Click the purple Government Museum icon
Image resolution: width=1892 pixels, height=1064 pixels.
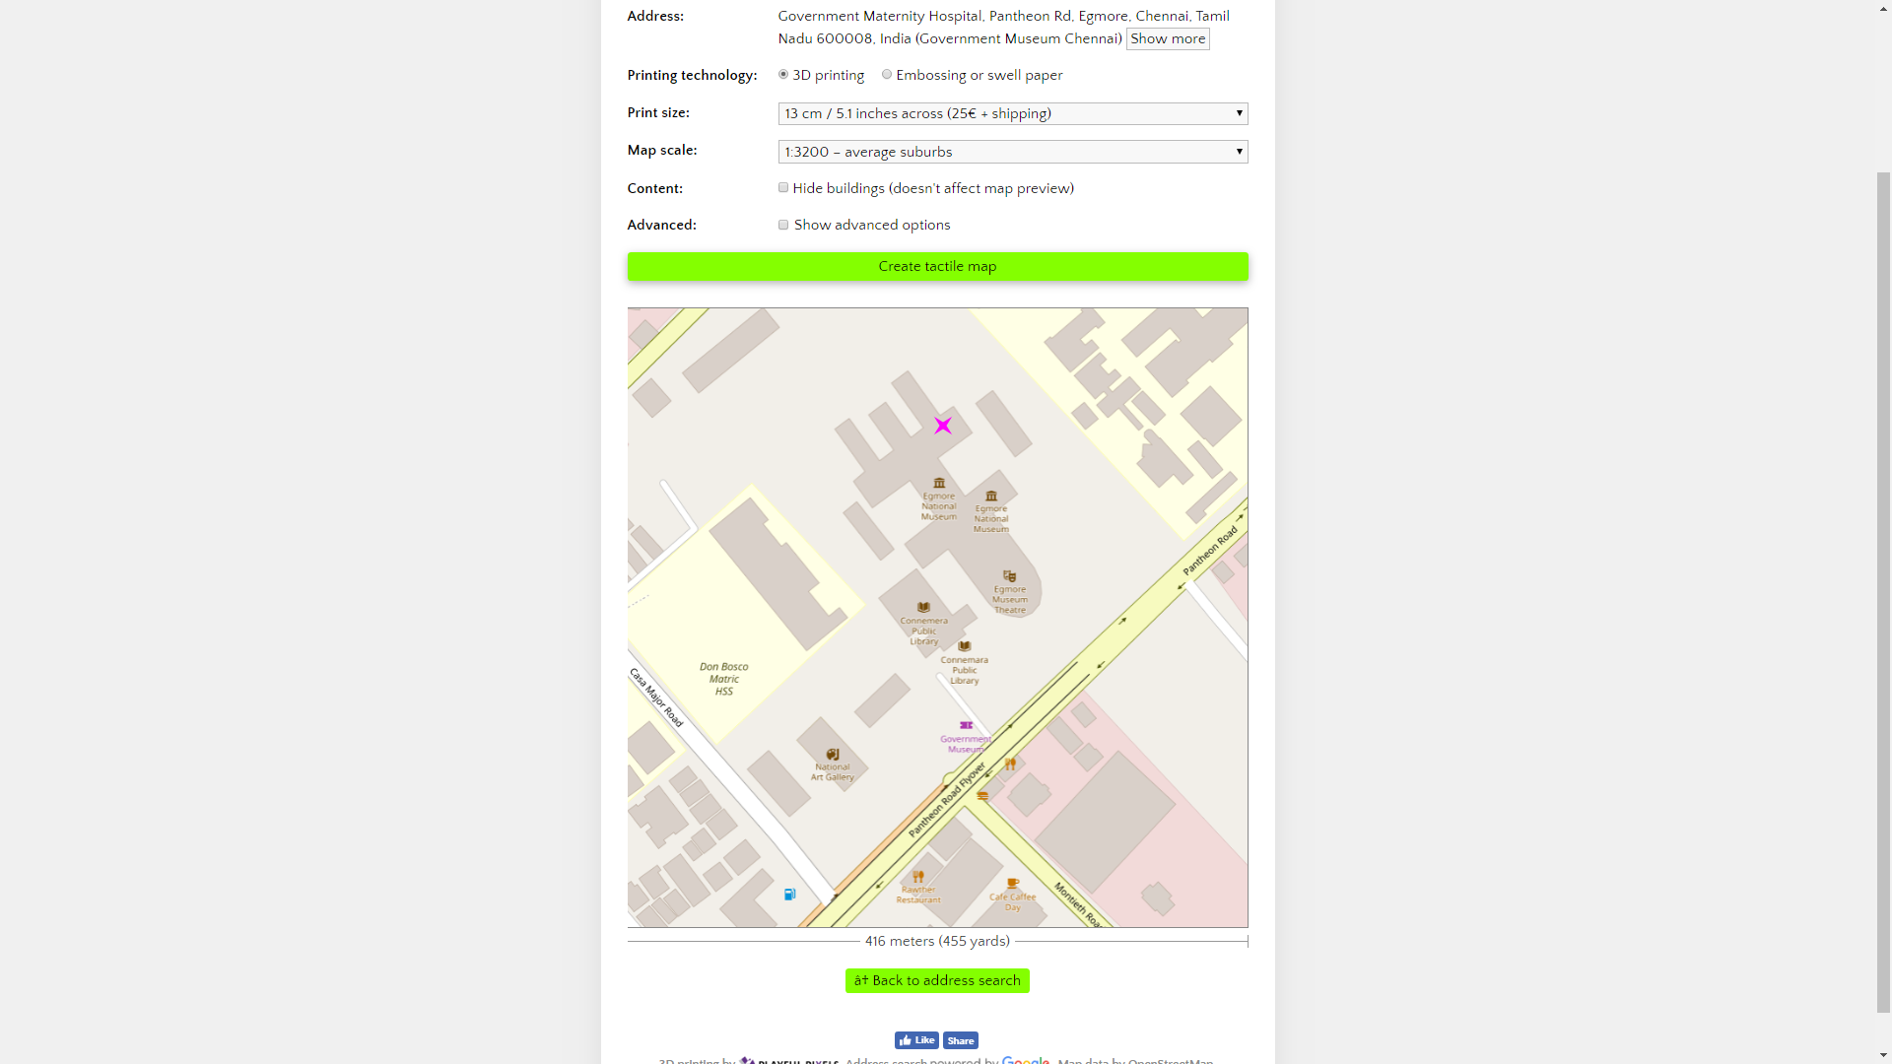coord(966,725)
